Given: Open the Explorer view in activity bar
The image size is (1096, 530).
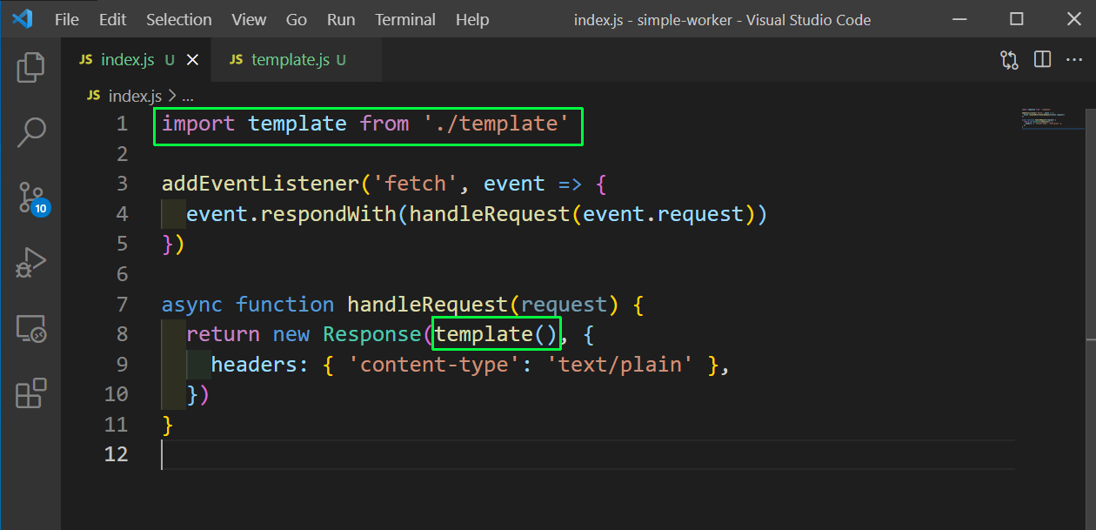Looking at the screenshot, I should point(30,68).
